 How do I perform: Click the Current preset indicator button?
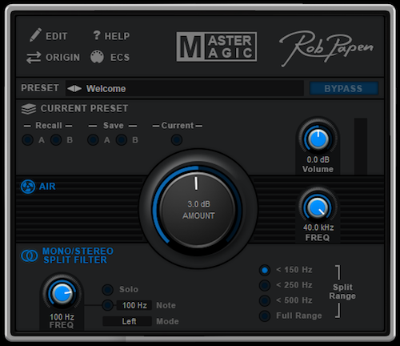177,139
